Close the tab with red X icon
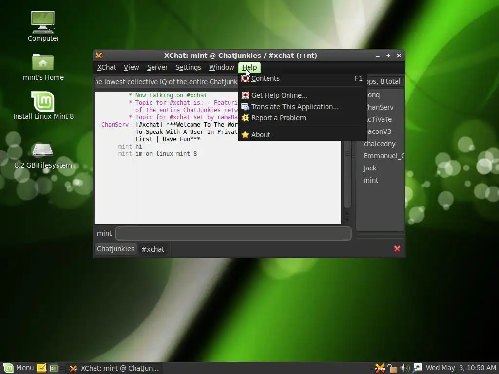The height and width of the screenshot is (374, 499). pos(397,249)
